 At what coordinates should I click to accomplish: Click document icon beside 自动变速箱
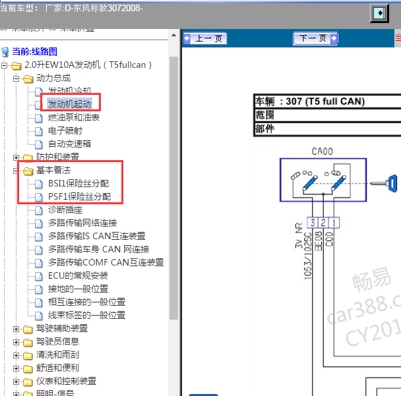[39, 144]
